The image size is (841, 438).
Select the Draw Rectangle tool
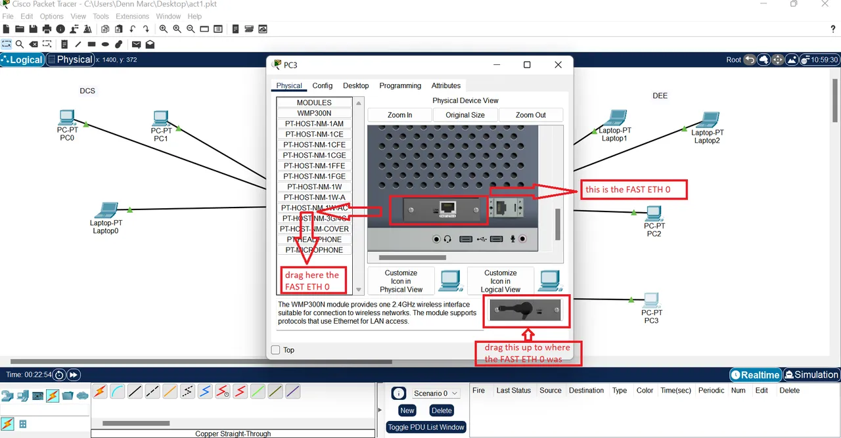92,45
